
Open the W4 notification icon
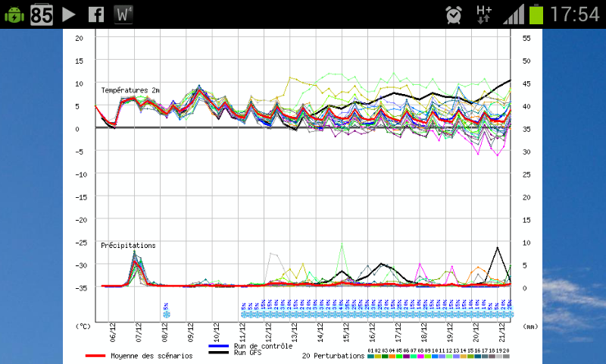[x=123, y=14]
